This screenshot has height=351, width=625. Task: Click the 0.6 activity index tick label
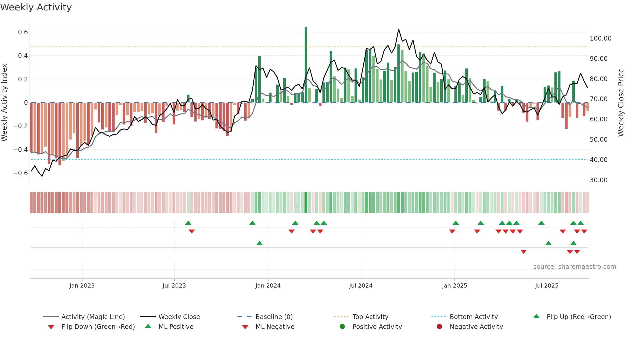23,32
